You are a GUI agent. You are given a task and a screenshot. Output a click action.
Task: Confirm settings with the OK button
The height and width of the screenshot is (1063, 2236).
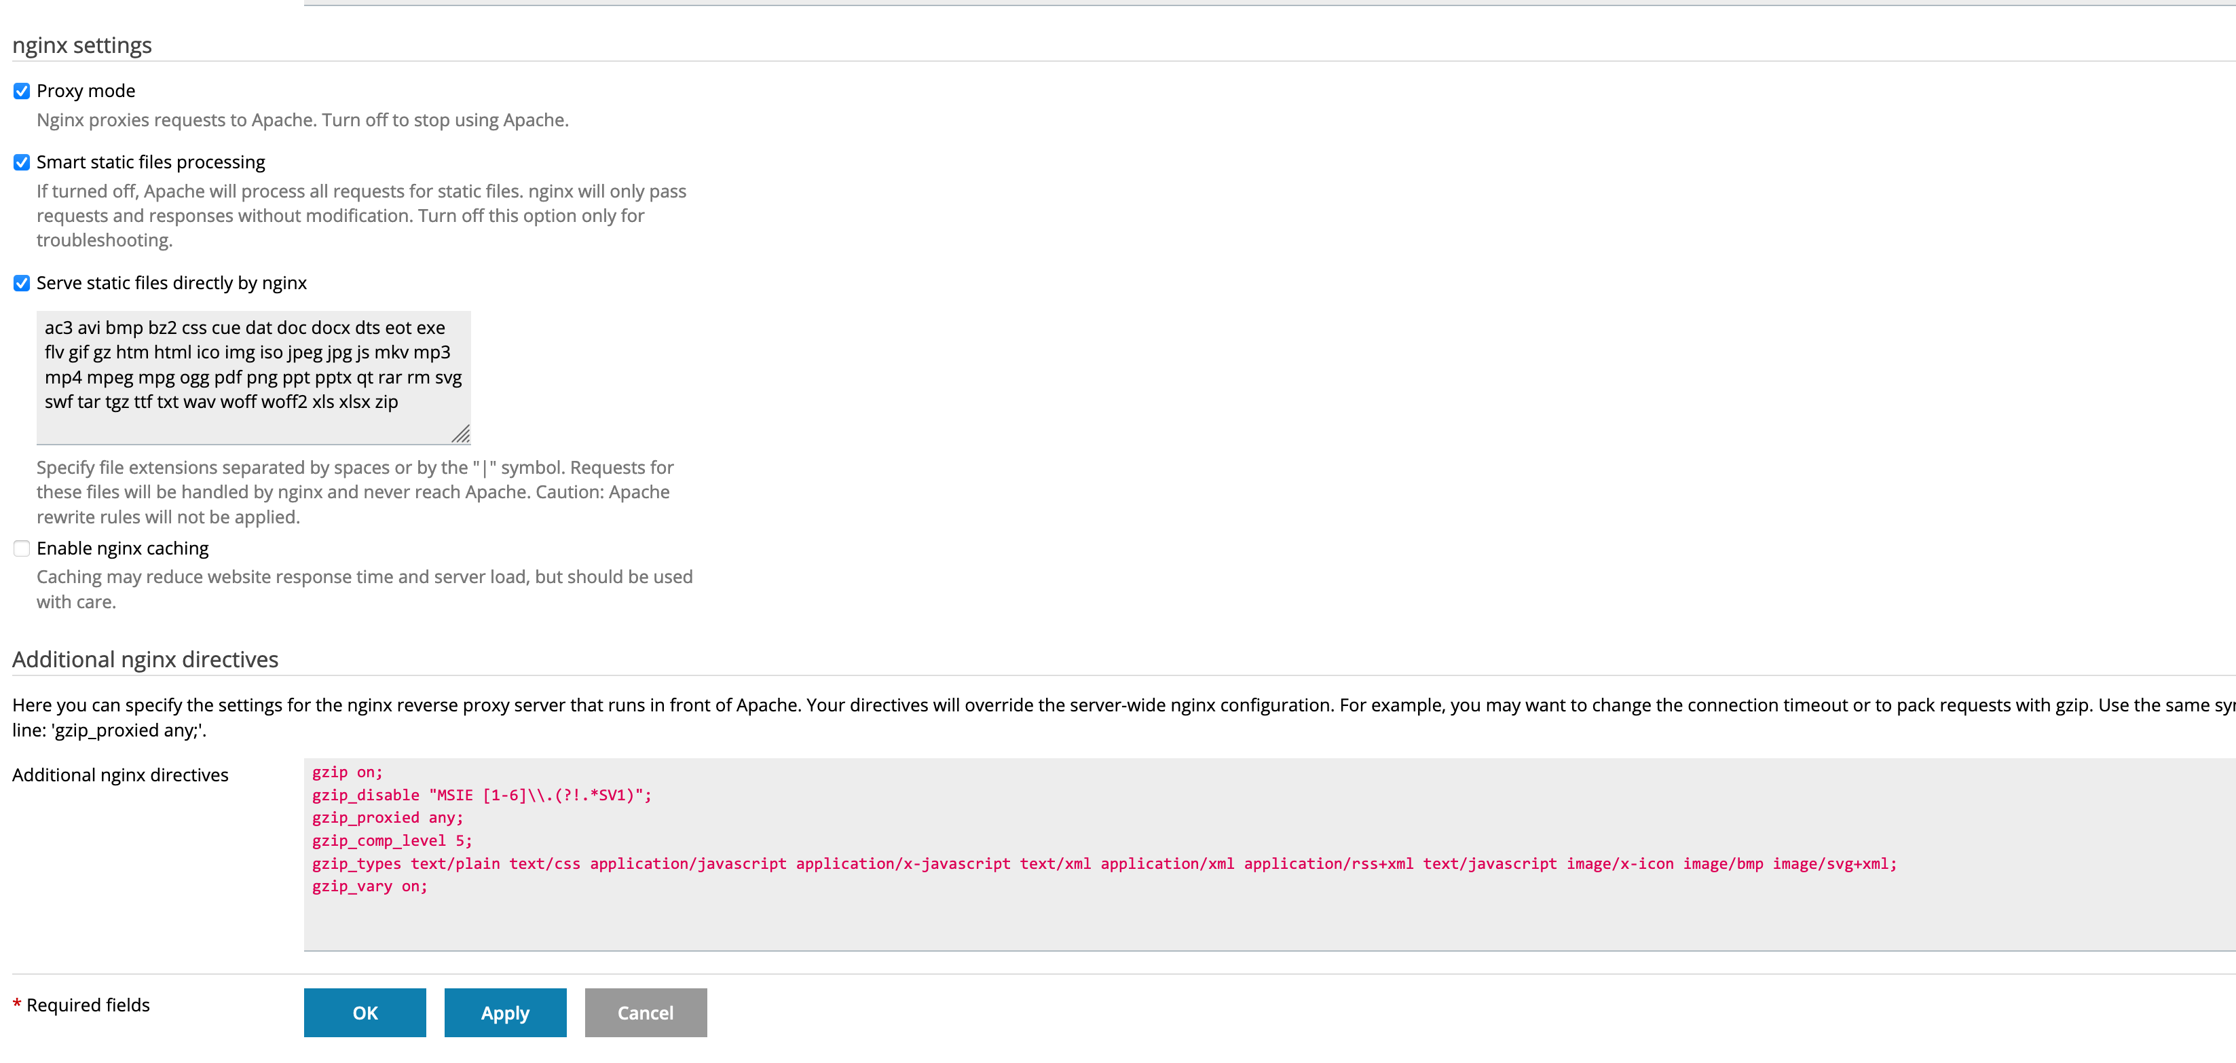(x=365, y=1013)
